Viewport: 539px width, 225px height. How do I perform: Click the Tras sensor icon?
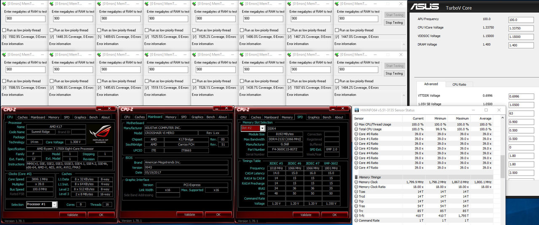click(356, 206)
